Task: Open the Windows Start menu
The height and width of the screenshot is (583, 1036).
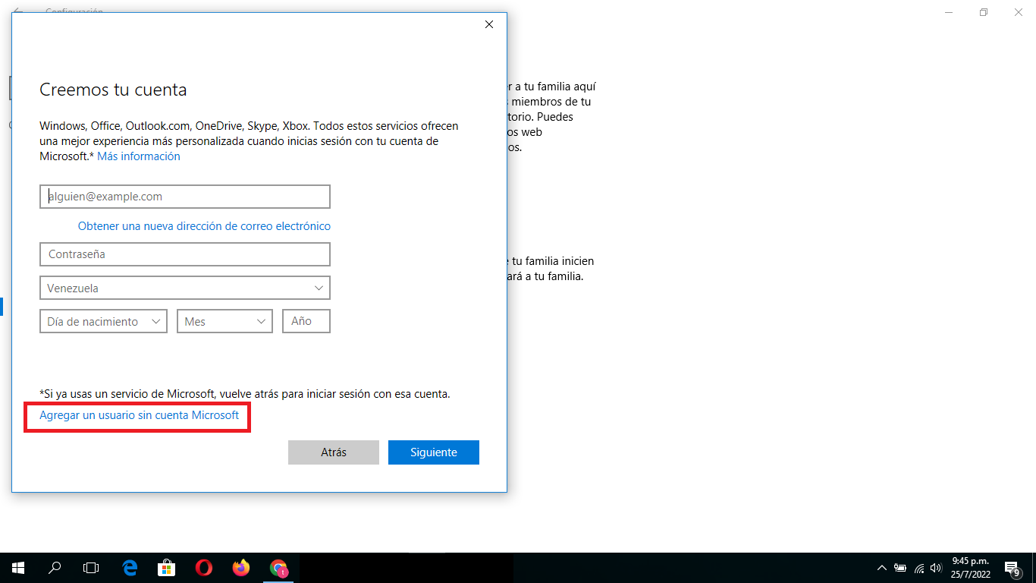Action: 18,567
